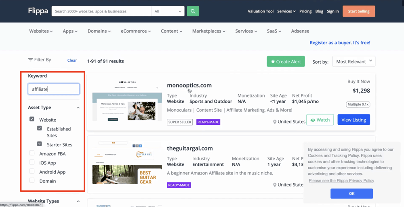This screenshot has height=207, width=404.
Task: Uncheck the Website asset type checkbox
Action: pyautogui.click(x=32, y=119)
